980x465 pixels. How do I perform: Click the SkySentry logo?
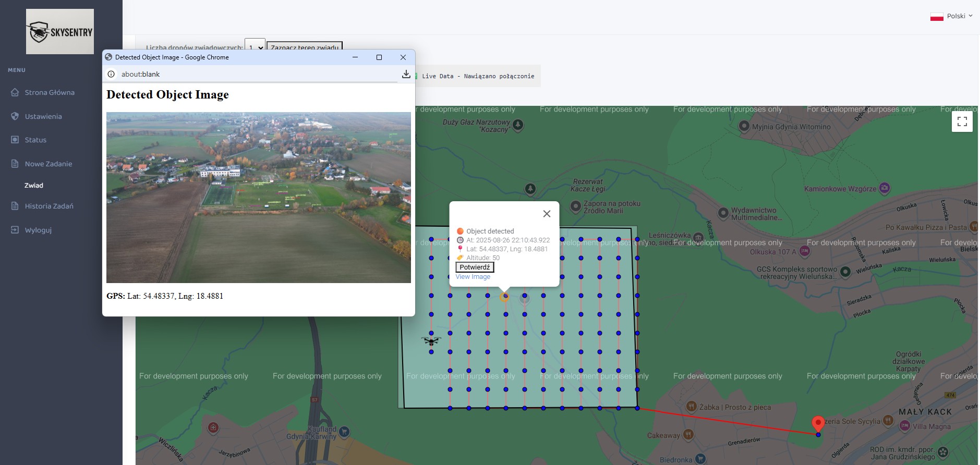(x=60, y=31)
